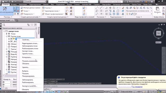Click Объект профилирования (Grading) tool
The image size is (166, 93).
[53, 14]
